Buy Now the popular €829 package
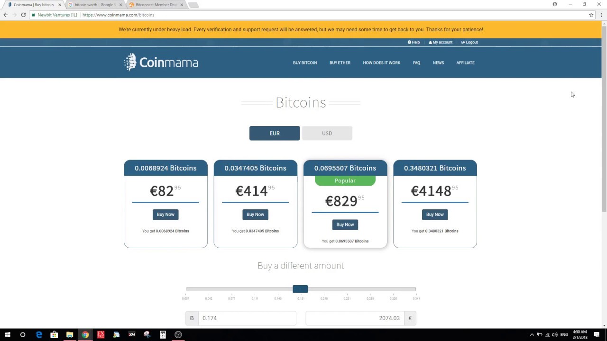The width and height of the screenshot is (607, 341). 345,224
